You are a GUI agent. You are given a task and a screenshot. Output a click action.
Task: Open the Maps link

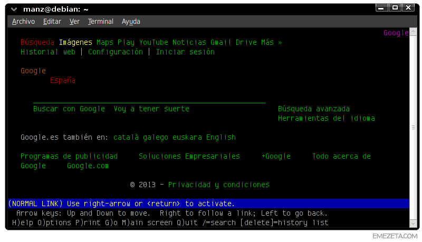coord(104,43)
